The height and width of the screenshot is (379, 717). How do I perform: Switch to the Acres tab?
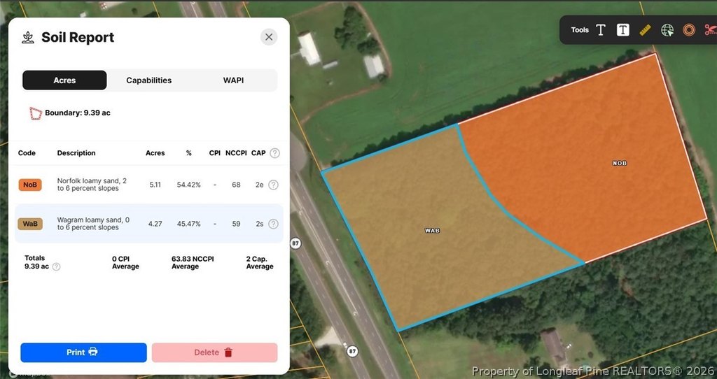[x=64, y=80]
